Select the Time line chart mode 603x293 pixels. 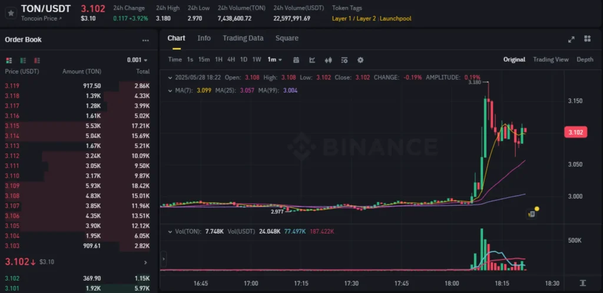pyautogui.click(x=175, y=59)
